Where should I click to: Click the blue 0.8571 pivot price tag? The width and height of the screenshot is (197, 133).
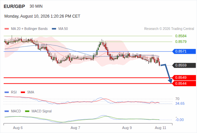coord(184,52)
